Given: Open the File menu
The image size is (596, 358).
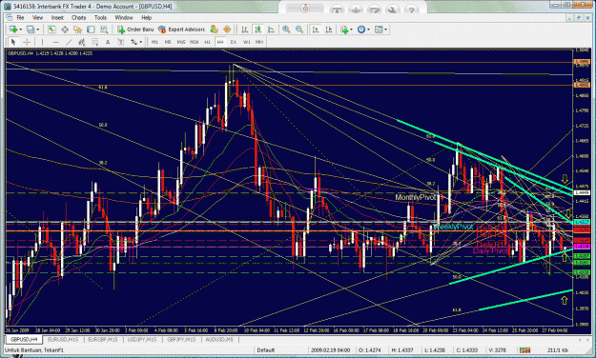Looking at the screenshot, I should coord(20,17).
